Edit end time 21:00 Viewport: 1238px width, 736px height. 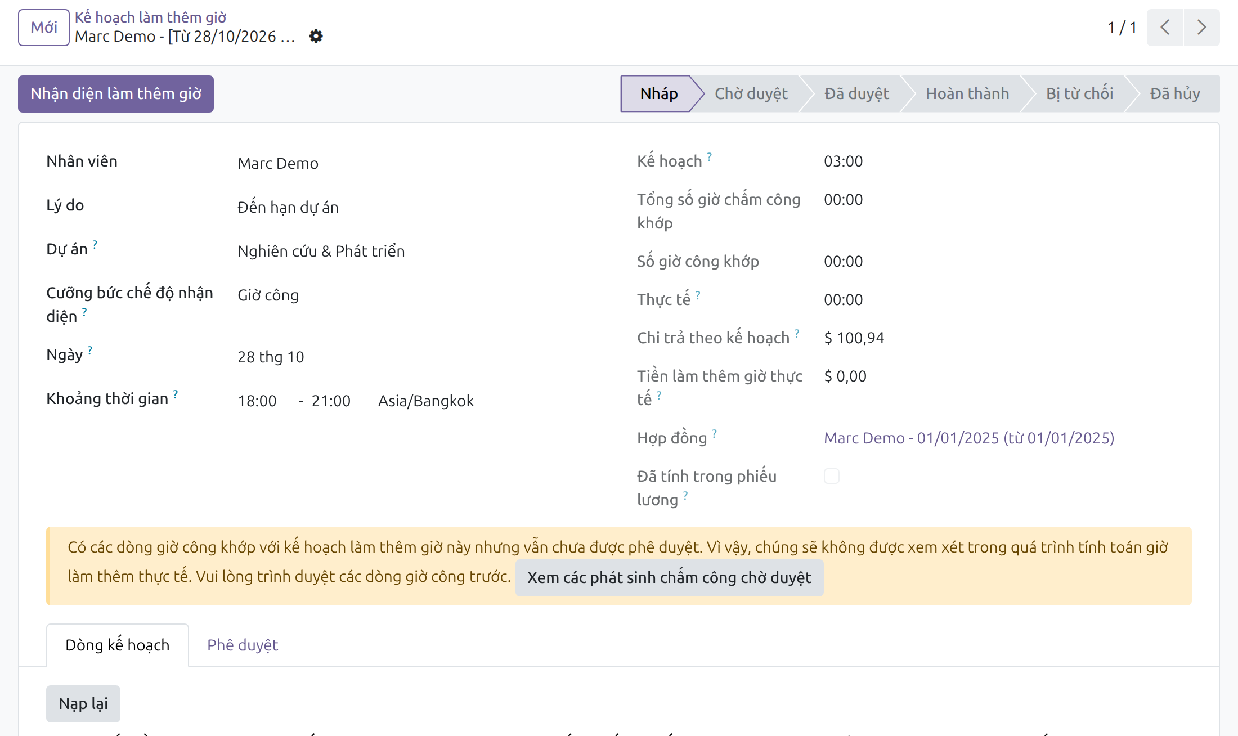click(x=331, y=401)
